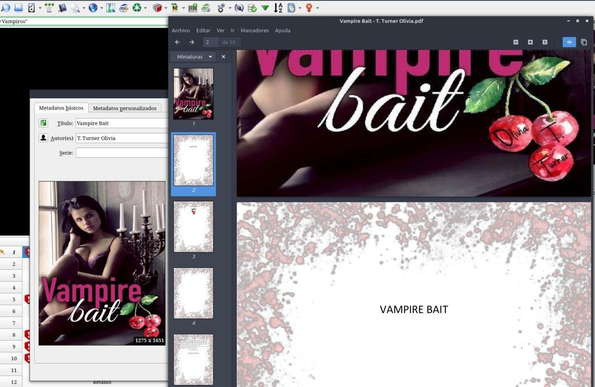Screen dimensions: 595x387
Task: Click the green downward triangle icon
Action: (265, 7)
